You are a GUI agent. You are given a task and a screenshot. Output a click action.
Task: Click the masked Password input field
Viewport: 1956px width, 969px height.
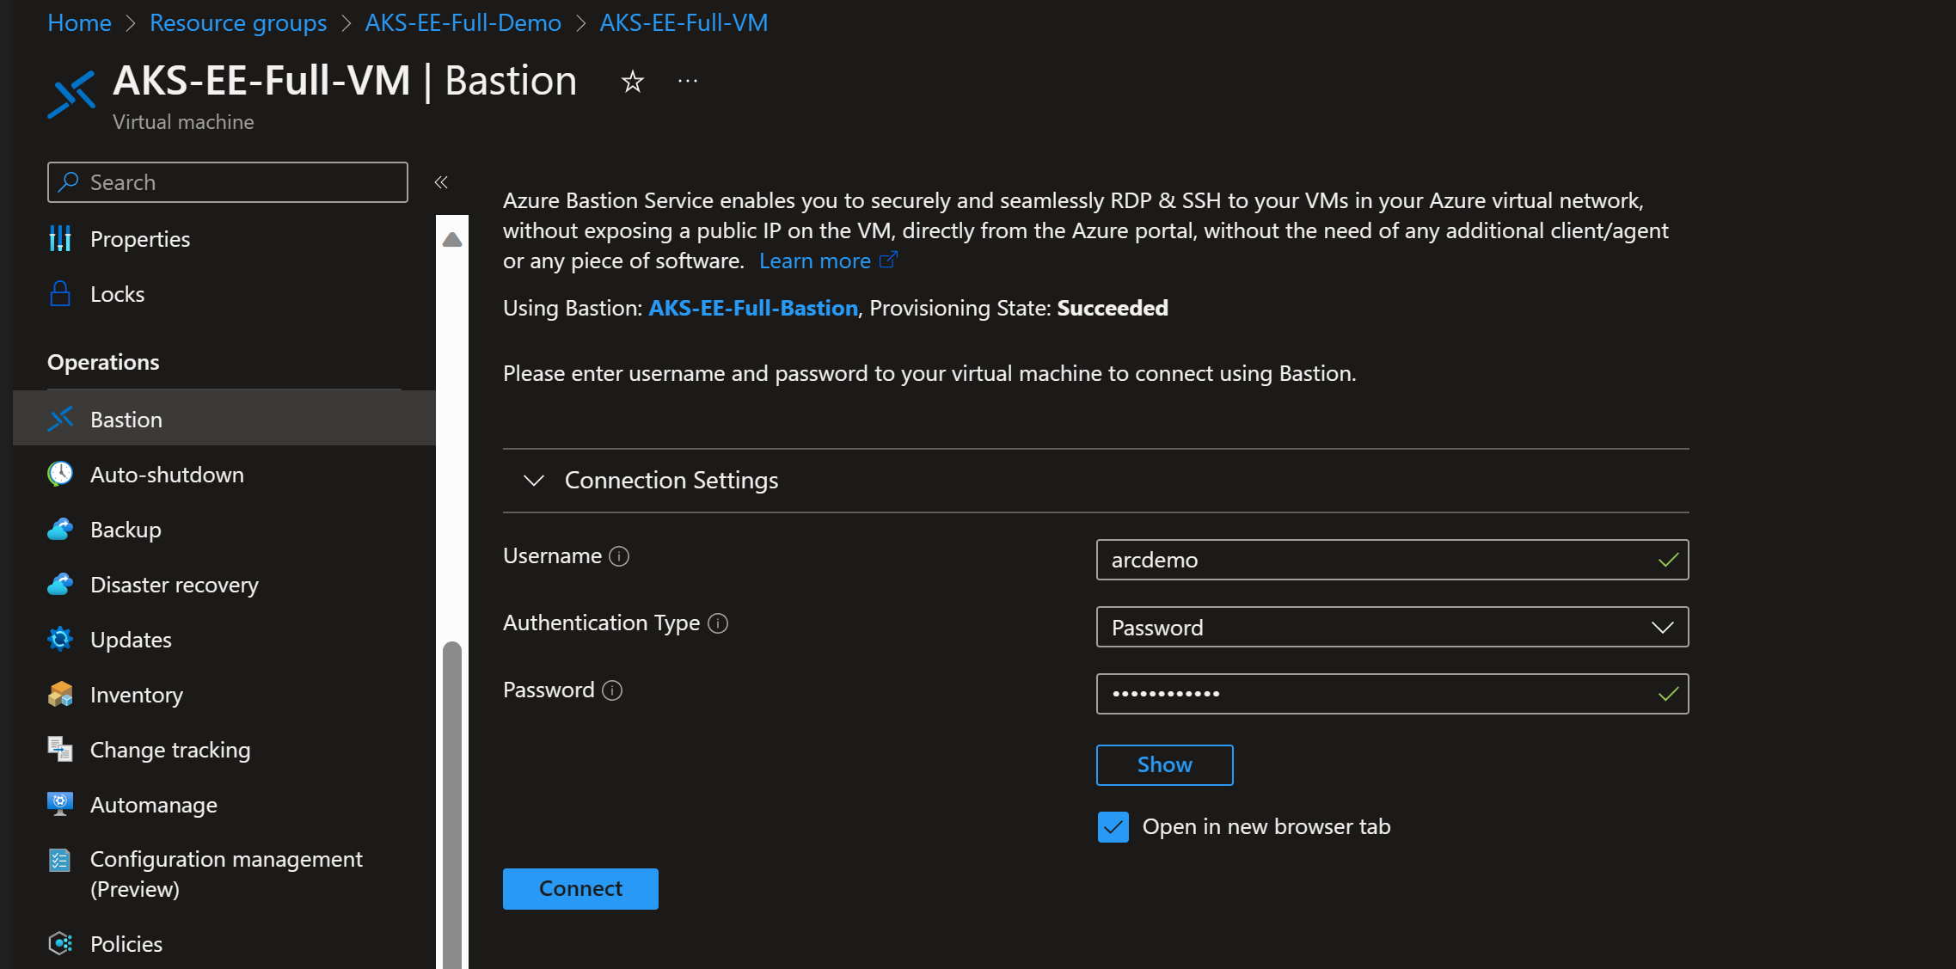tap(1392, 694)
